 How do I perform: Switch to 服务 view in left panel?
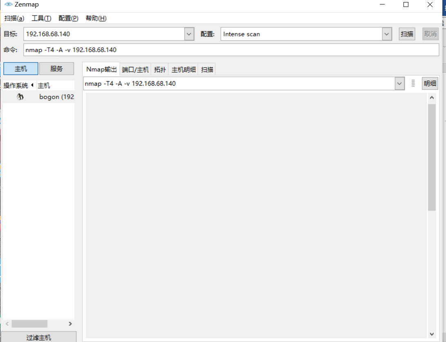tap(56, 68)
